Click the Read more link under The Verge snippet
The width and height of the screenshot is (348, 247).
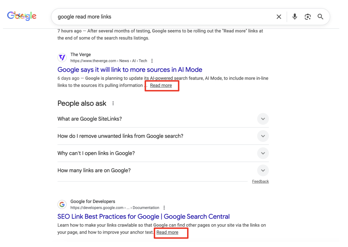161,85
